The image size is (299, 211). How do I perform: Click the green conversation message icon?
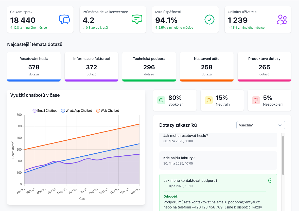click(137, 20)
